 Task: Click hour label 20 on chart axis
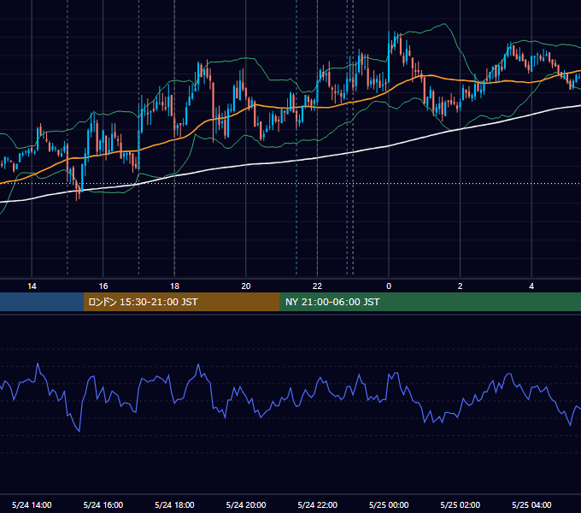point(246,286)
